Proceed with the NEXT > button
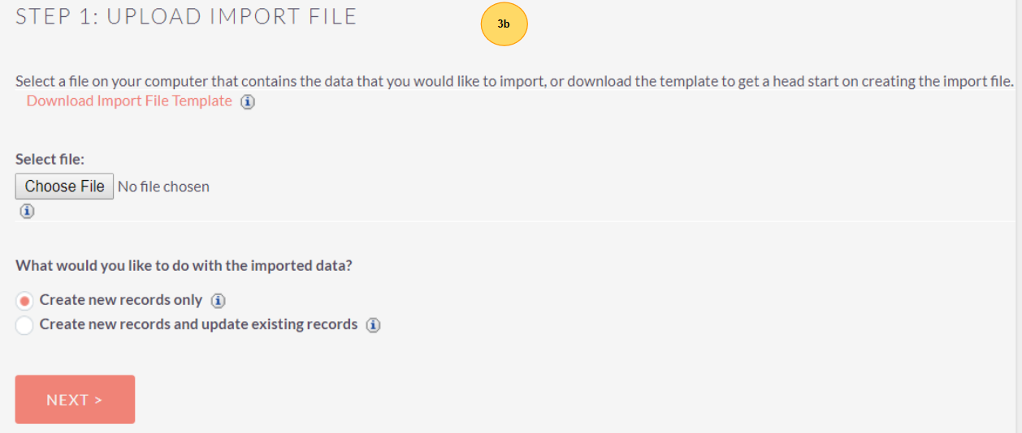The width and height of the screenshot is (1022, 433). click(75, 399)
